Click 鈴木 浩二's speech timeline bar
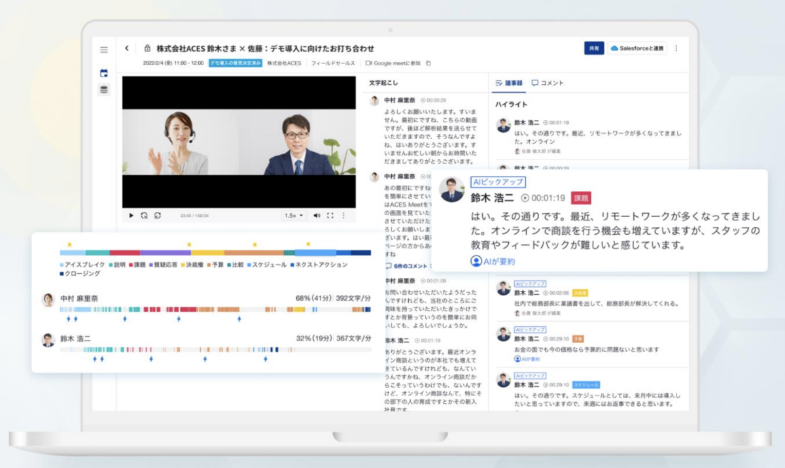This screenshot has width=785, height=468. [x=215, y=350]
